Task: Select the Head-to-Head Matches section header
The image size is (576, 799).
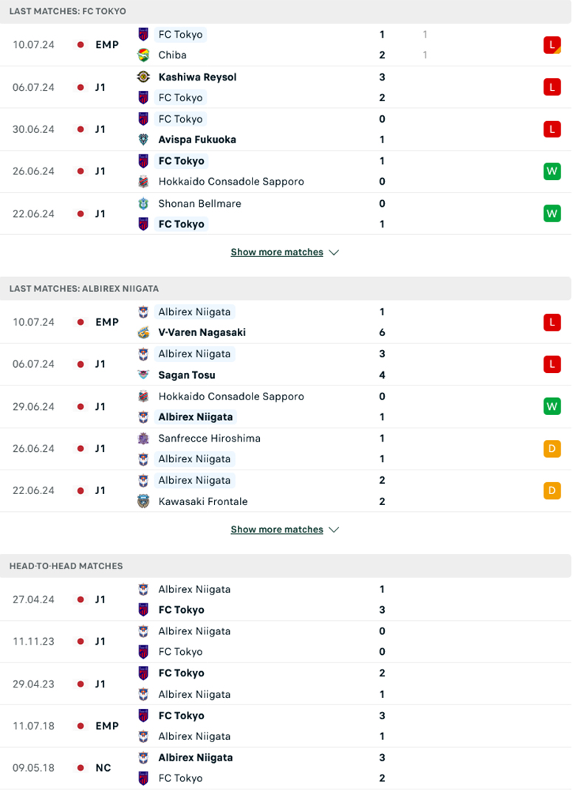Action: [x=66, y=566]
